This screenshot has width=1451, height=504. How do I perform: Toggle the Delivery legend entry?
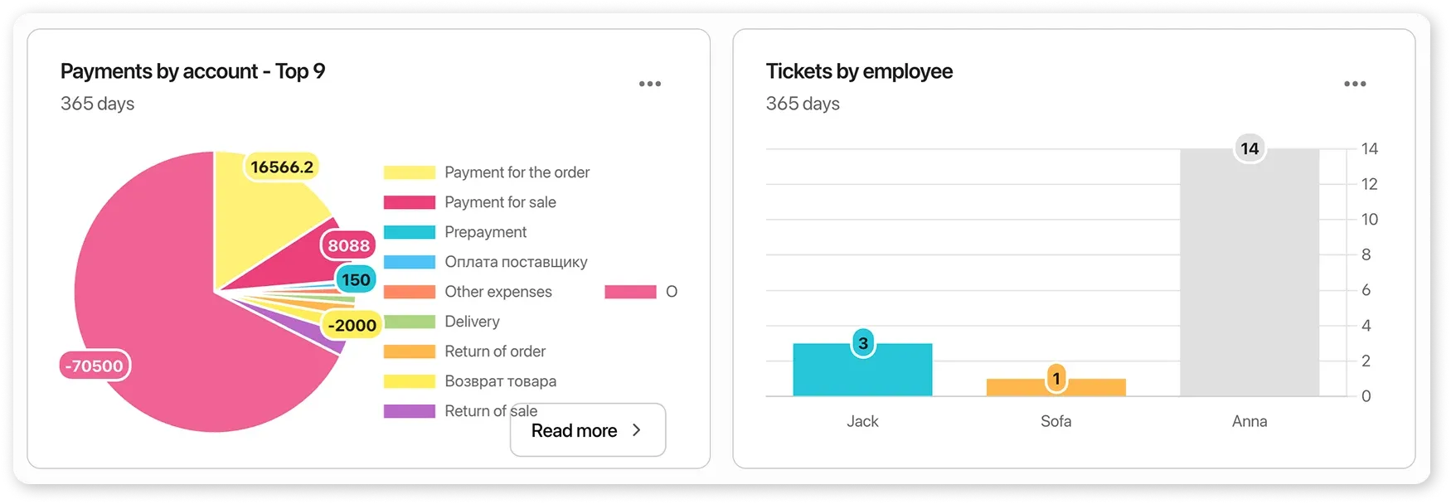[x=472, y=322]
